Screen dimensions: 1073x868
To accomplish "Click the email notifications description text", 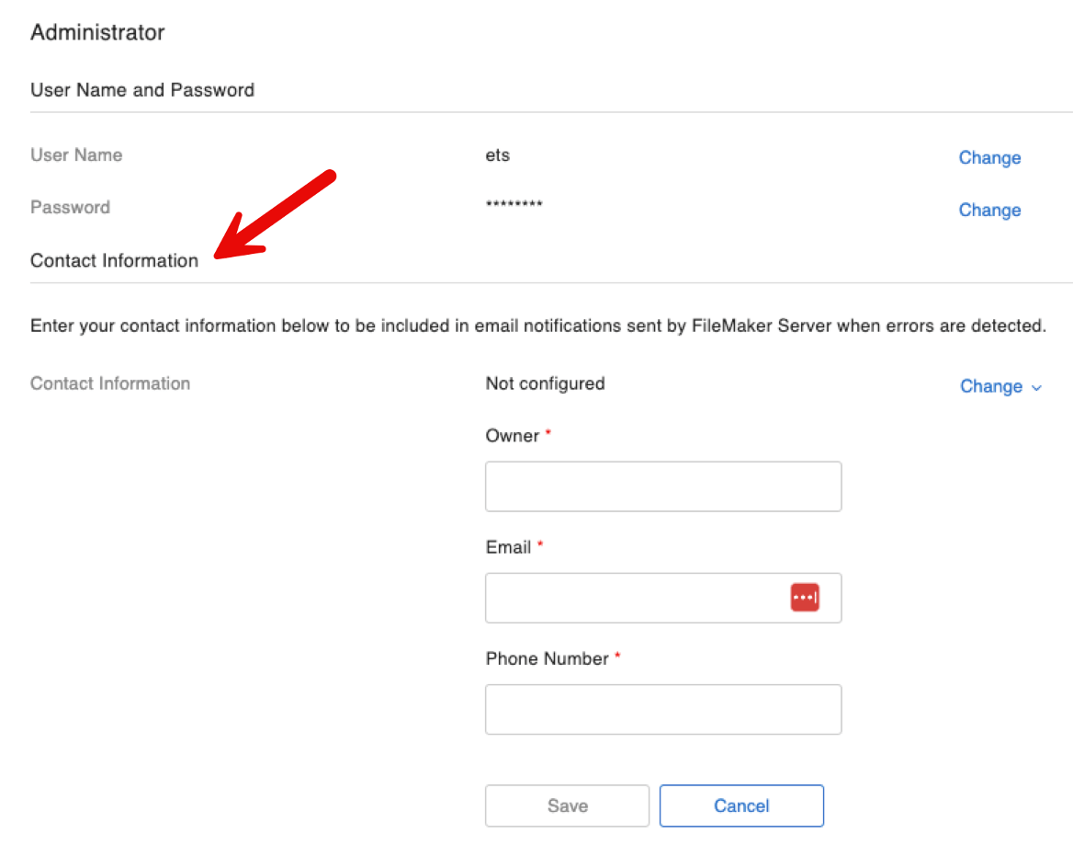I will 537,325.
